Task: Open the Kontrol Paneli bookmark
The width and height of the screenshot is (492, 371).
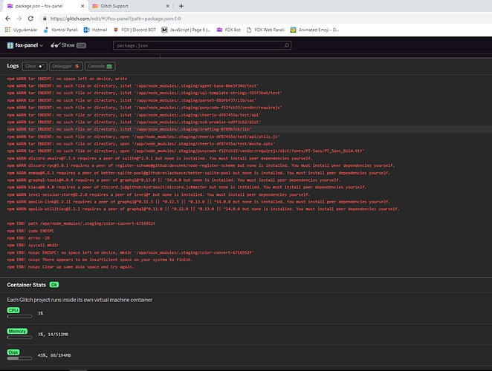Action: (x=61, y=30)
